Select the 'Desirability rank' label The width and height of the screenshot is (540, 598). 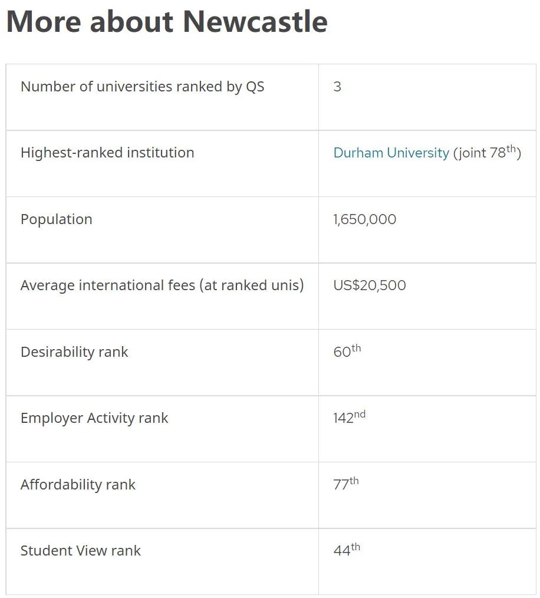pos(74,352)
